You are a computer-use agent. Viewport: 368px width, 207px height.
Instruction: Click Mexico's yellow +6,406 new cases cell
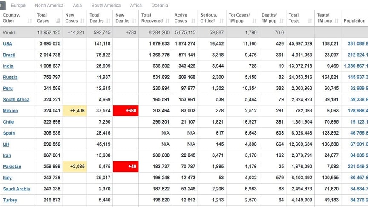click(75, 111)
